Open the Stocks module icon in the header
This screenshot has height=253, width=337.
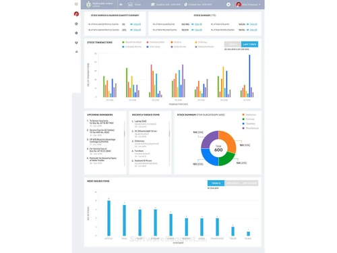[130, 4]
